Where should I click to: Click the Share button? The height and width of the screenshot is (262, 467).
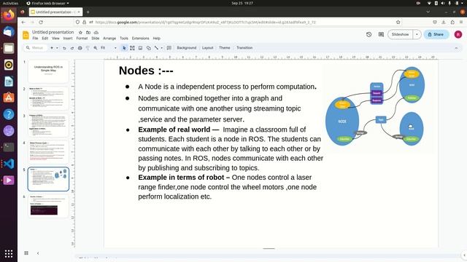click(436, 34)
